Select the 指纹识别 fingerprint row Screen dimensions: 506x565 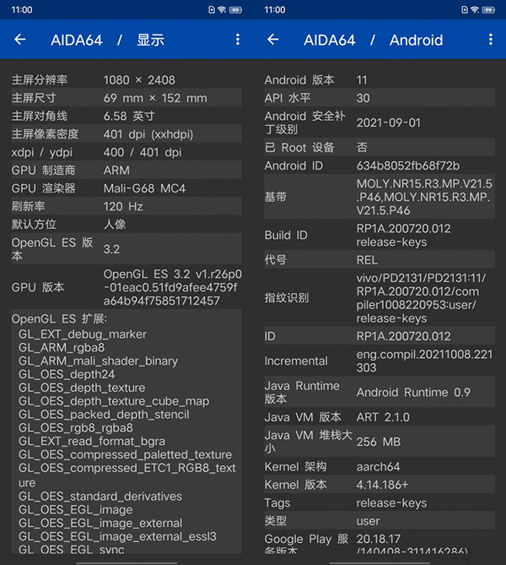(x=379, y=298)
